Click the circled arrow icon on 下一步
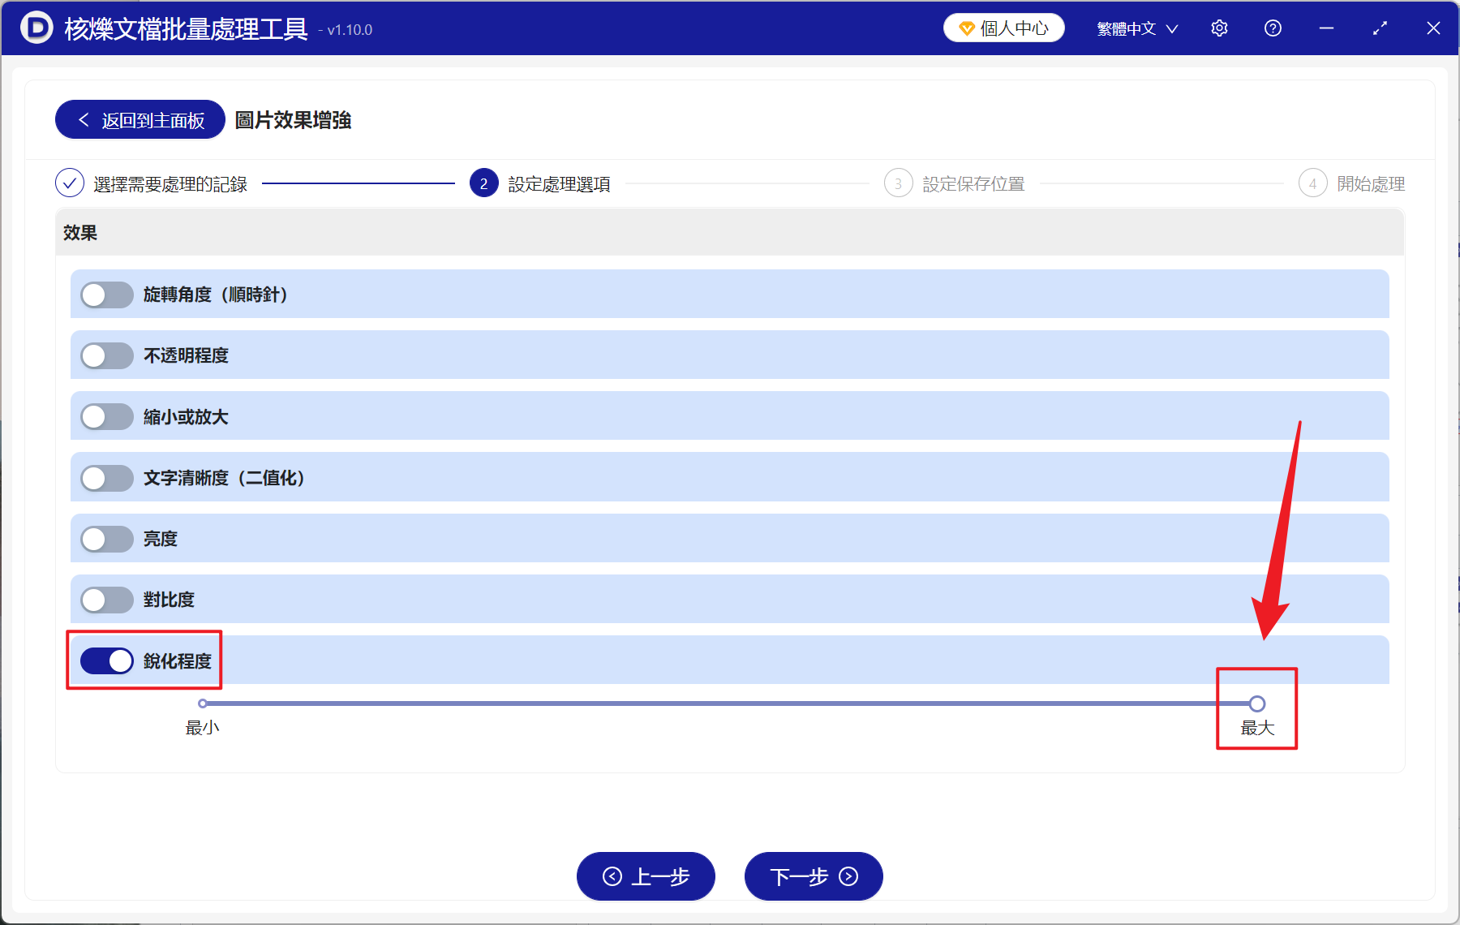The width and height of the screenshot is (1460, 925). [847, 877]
